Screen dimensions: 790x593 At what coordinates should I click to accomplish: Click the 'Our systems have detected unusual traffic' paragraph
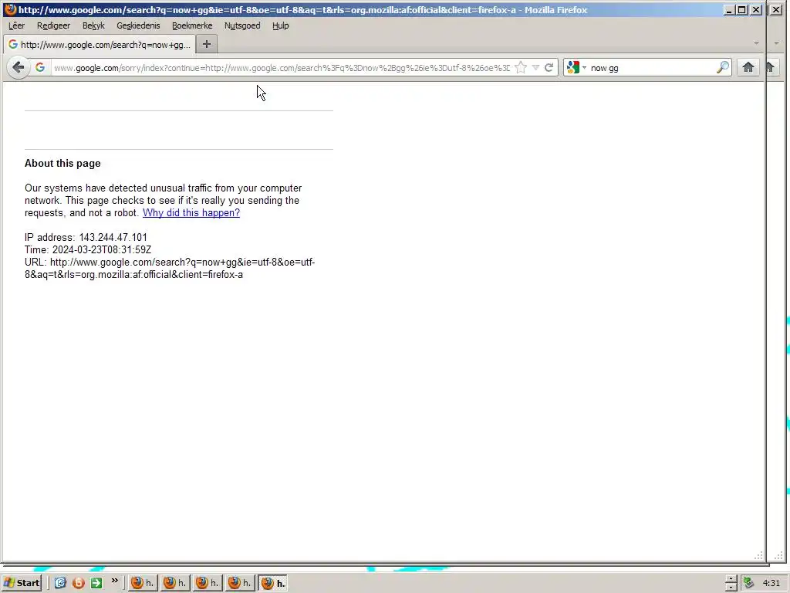(163, 200)
